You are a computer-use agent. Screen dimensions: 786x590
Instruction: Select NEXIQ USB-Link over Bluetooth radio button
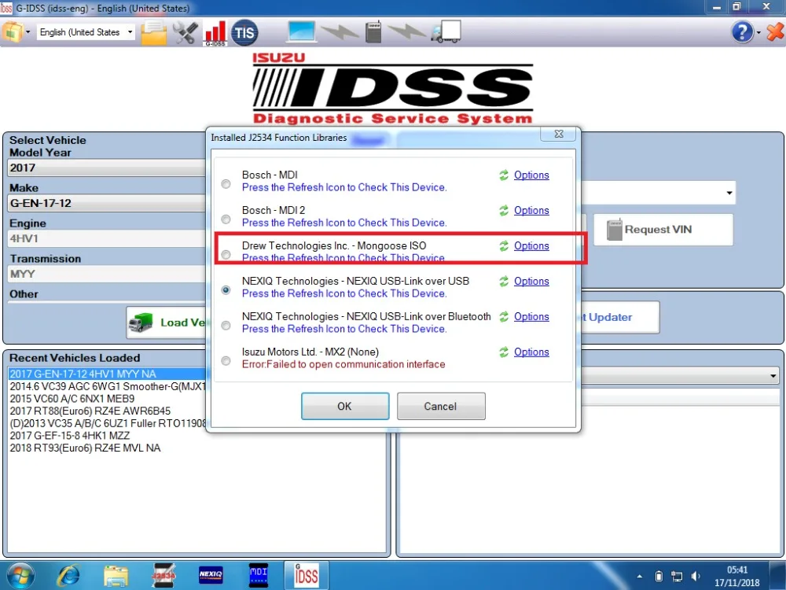pyautogui.click(x=226, y=326)
